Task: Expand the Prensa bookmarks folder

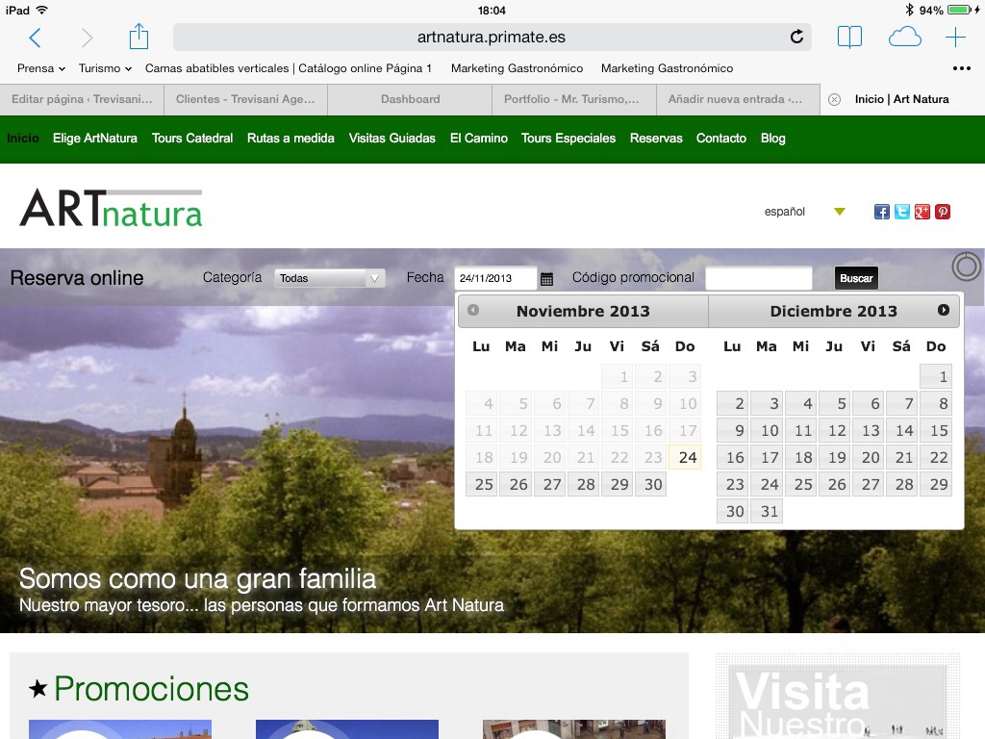Action: coord(40,68)
